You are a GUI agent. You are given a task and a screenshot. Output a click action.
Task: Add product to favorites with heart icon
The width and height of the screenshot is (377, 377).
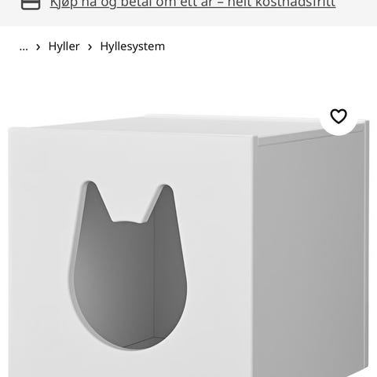pyautogui.click(x=339, y=116)
